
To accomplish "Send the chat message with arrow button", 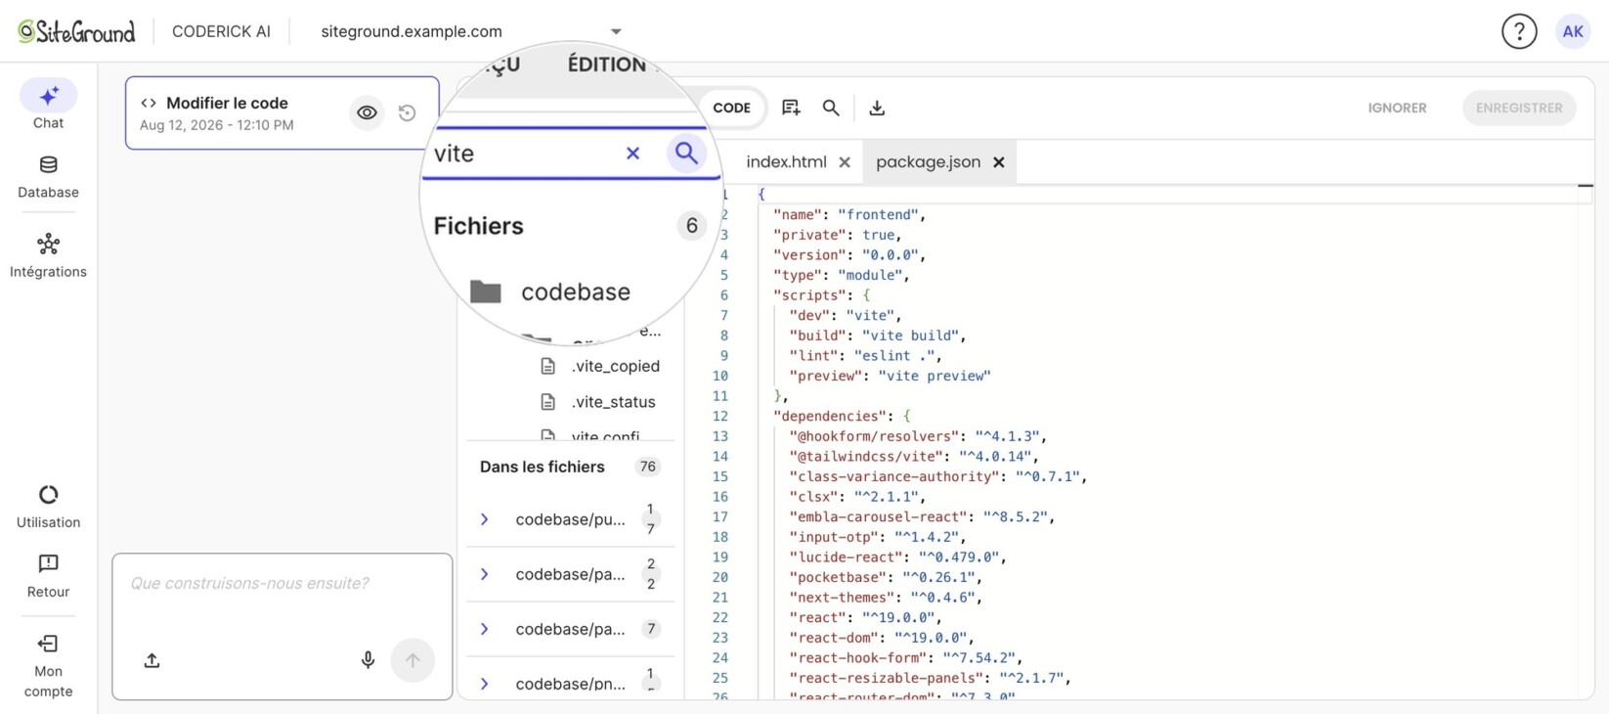I will [413, 660].
